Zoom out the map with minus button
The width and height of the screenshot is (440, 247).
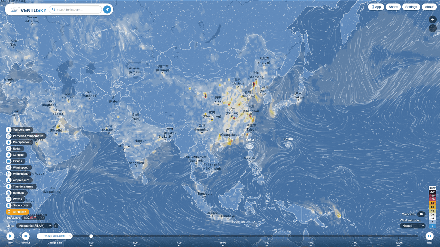tap(433, 29)
